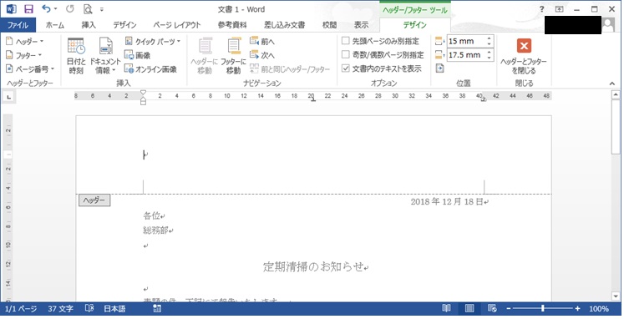Switch to Insert (挿入) tab
Image resolution: width=624 pixels, height=319 pixels.
(89, 25)
